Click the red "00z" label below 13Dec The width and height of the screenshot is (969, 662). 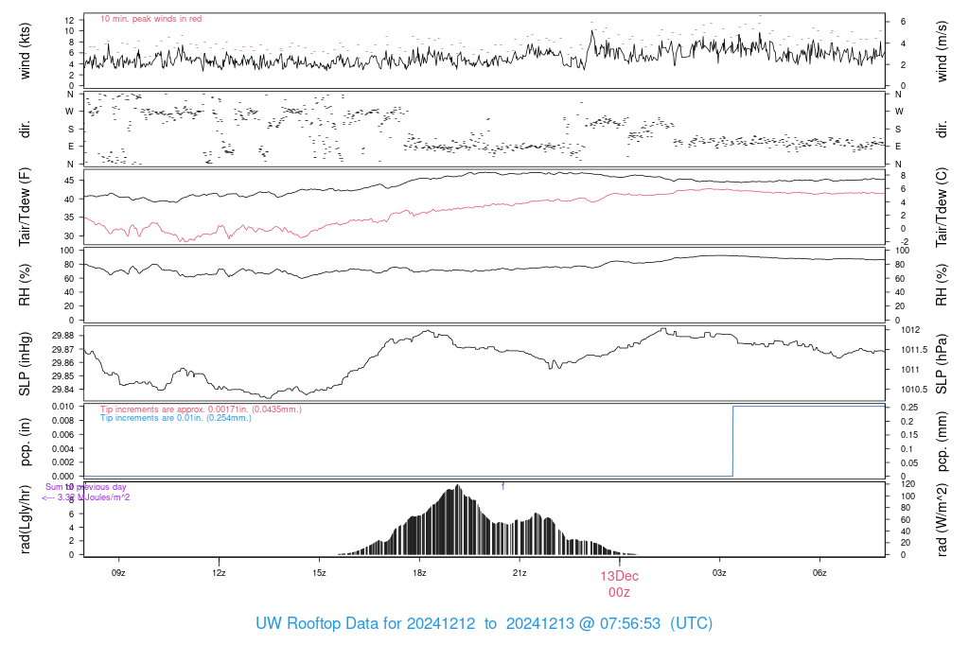pos(619,593)
